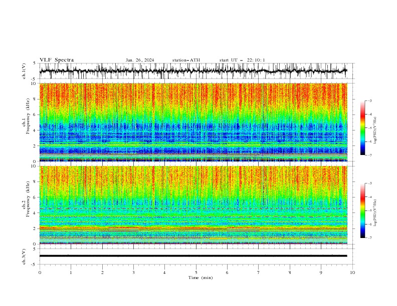Click the ch.1 voltage waveform trace
The width and height of the screenshot is (397, 306).
point(193,71)
